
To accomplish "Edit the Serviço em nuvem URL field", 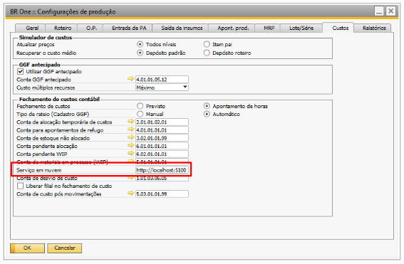I will coord(162,170).
